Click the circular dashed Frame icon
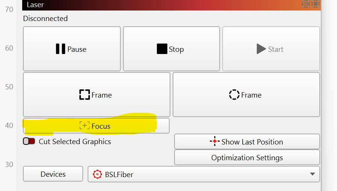This screenshot has height=191, width=337. [234, 95]
